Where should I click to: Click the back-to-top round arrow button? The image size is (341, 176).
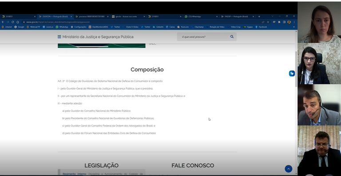click(288, 168)
